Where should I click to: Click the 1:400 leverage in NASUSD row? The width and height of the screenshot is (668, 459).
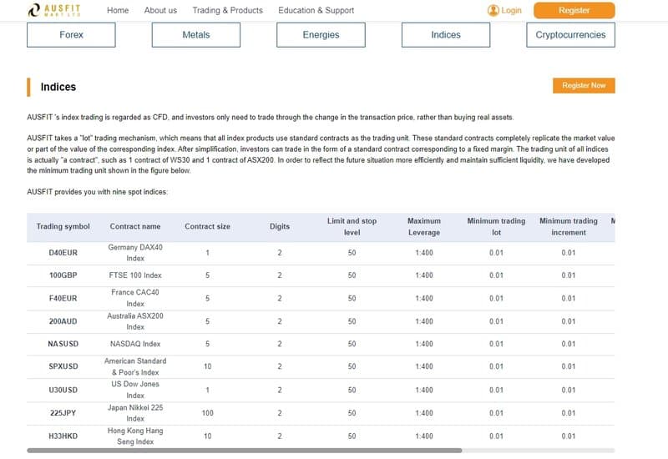424,344
